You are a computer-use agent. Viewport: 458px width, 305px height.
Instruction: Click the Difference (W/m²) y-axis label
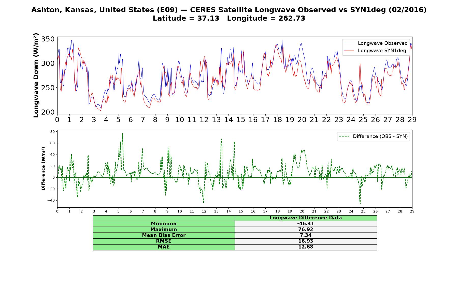coord(43,169)
